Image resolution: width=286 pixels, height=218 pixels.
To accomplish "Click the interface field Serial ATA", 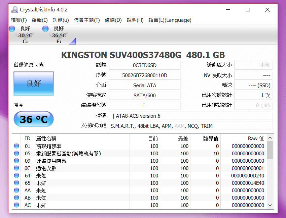I will pos(145,85).
